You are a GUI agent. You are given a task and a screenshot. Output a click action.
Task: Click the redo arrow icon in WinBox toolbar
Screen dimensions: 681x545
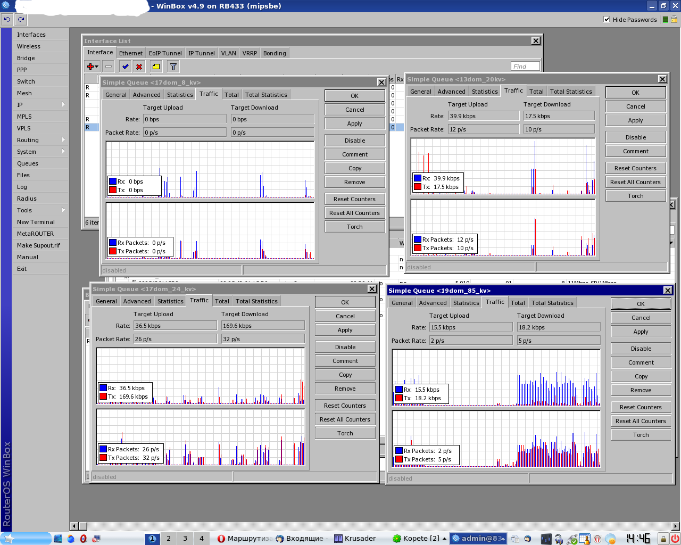click(21, 19)
